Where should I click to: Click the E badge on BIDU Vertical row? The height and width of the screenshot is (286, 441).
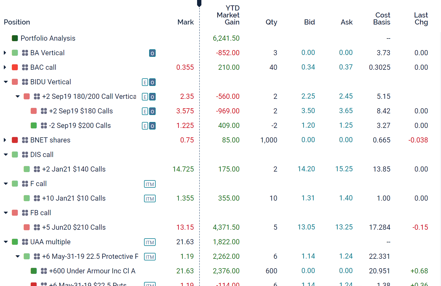pyautogui.click(x=145, y=82)
